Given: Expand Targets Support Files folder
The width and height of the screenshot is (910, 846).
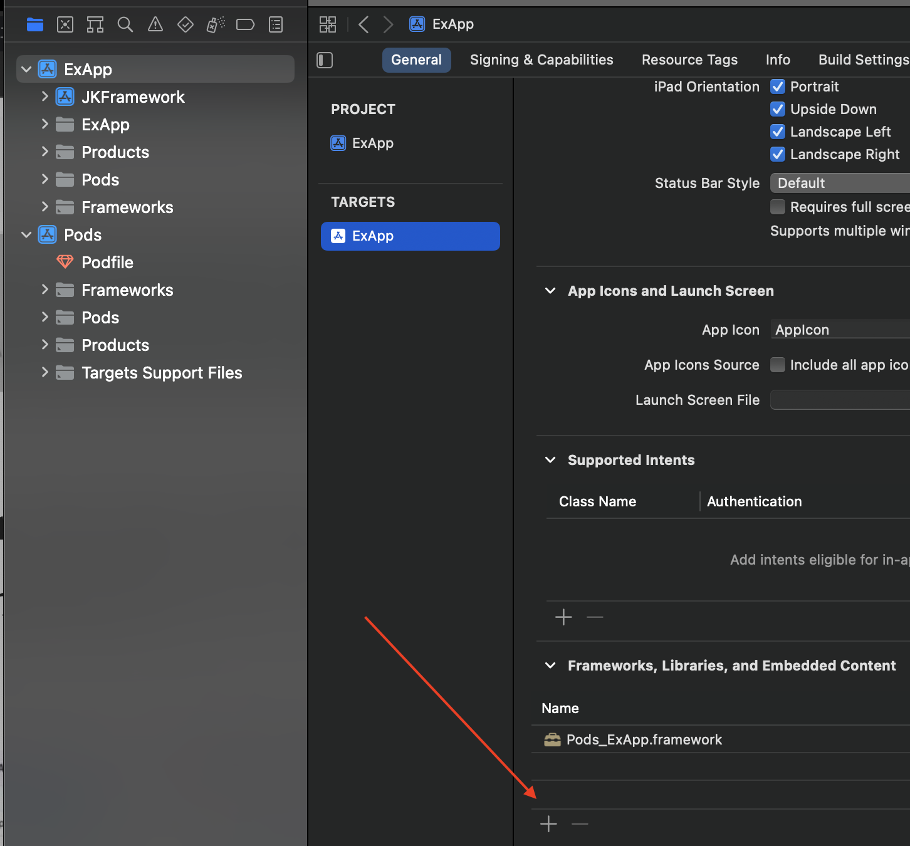Looking at the screenshot, I should (44, 372).
